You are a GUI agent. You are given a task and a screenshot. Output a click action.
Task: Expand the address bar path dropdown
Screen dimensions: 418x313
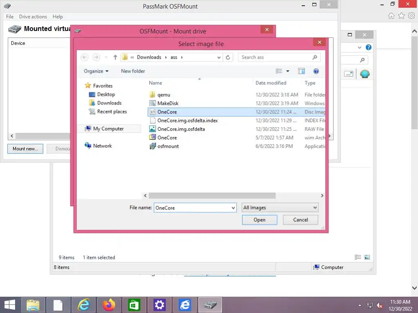[219, 57]
